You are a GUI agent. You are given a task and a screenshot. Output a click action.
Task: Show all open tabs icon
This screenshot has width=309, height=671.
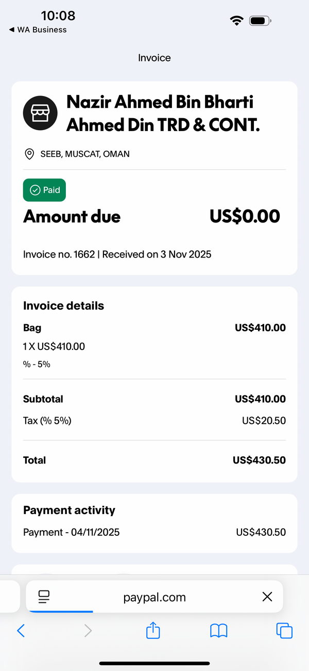[284, 631]
